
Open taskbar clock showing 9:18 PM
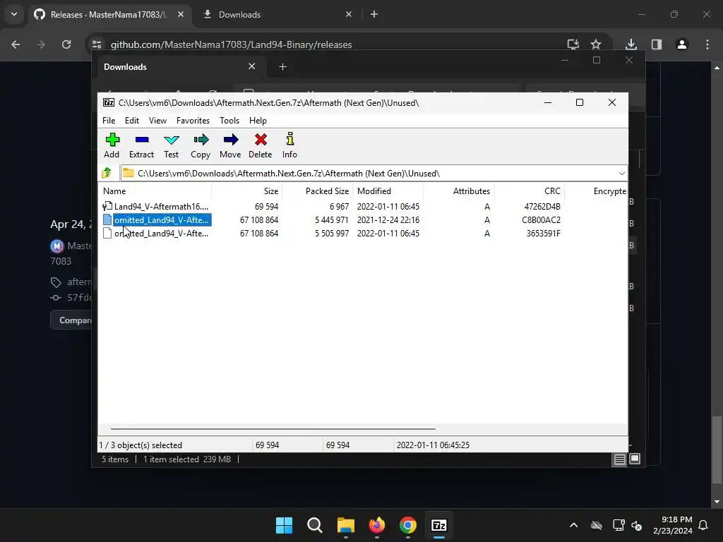coord(673,525)
